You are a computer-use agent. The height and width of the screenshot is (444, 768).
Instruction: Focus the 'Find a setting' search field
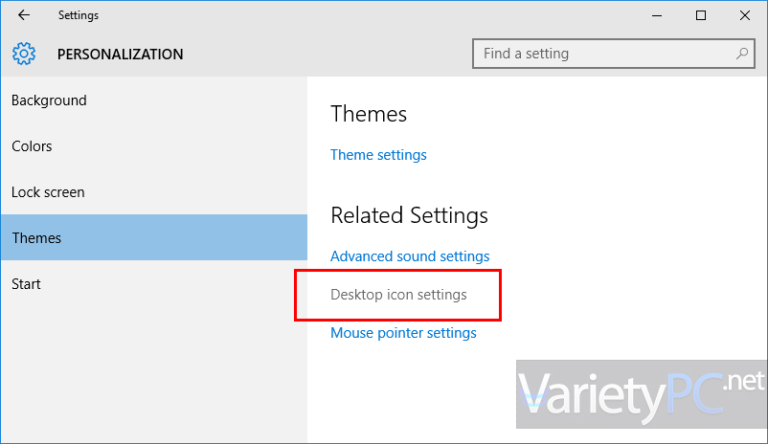(x=603, y=54)
